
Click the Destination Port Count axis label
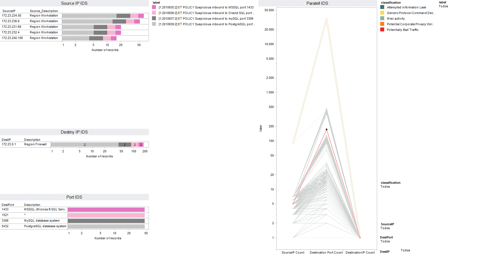point(326,252)
